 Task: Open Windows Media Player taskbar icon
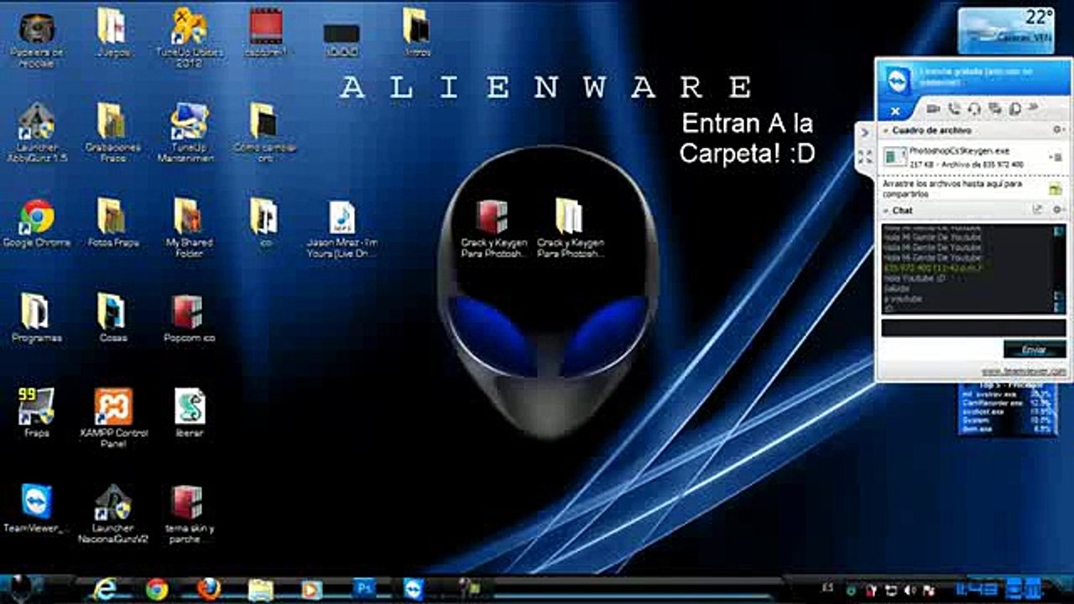(311, 589)
